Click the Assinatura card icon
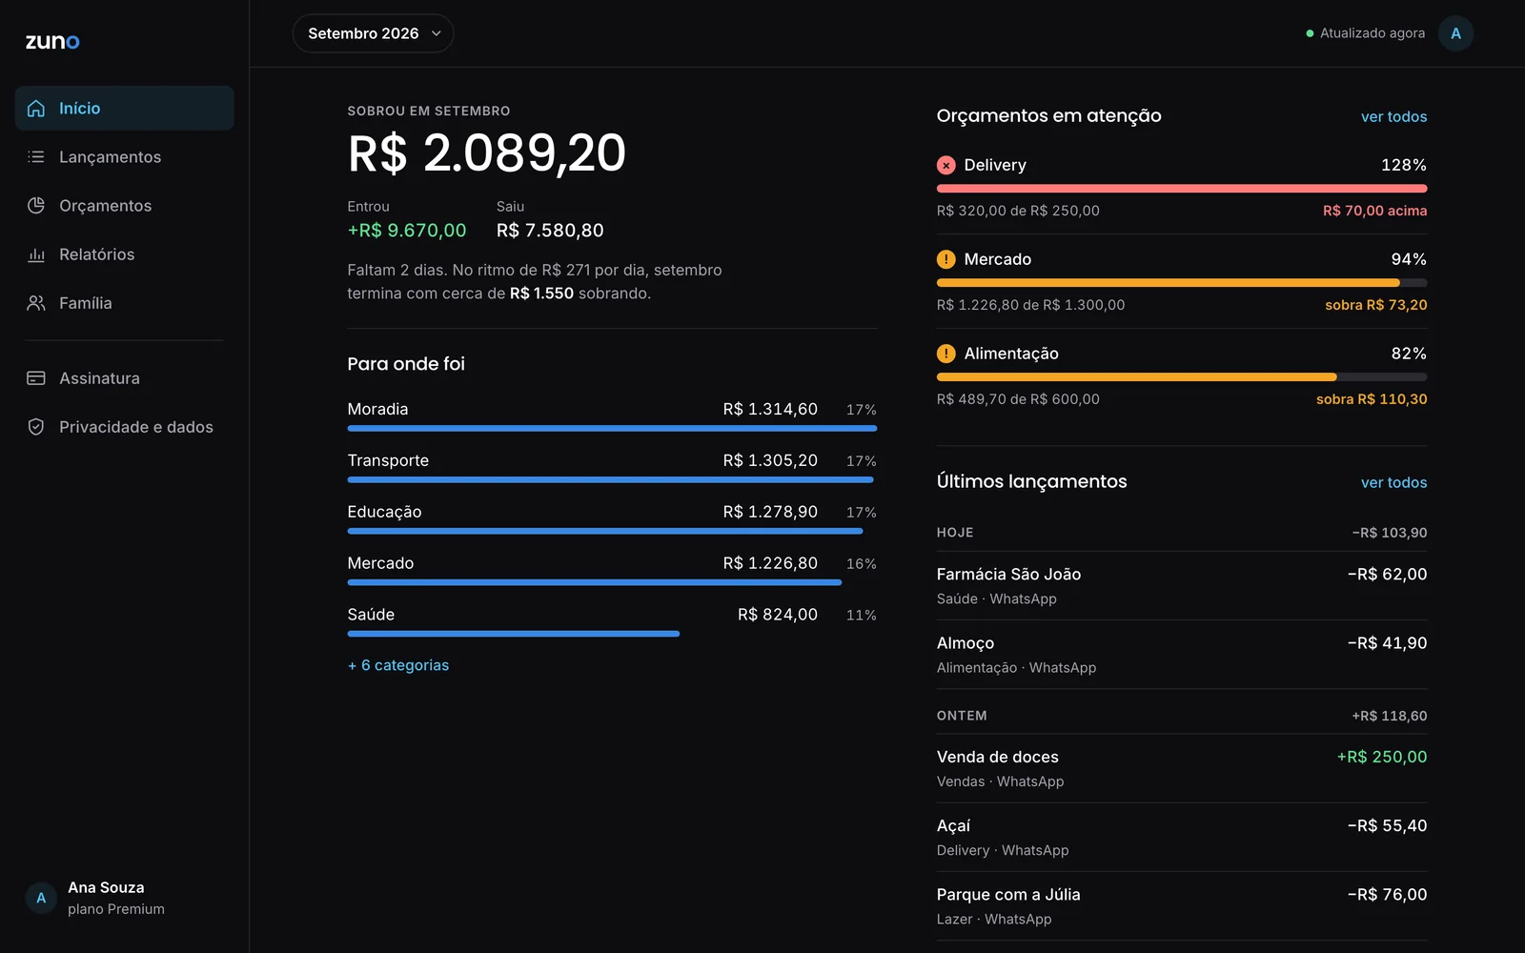Screen dimensions: 1525x953 (36, 378)
